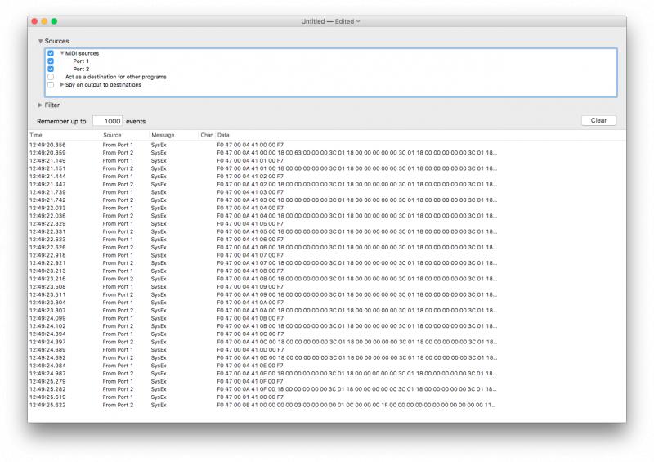Uncheck the Port 1 source checkbox
The image size is (654, 462).
point(51,61)
